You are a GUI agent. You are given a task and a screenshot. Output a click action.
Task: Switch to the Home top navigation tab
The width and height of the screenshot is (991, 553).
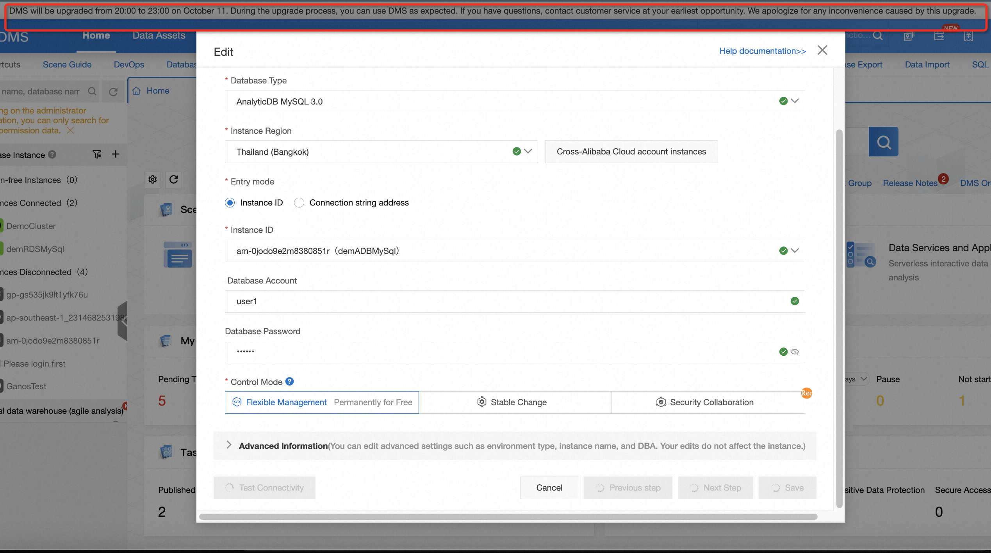point(96,35)
